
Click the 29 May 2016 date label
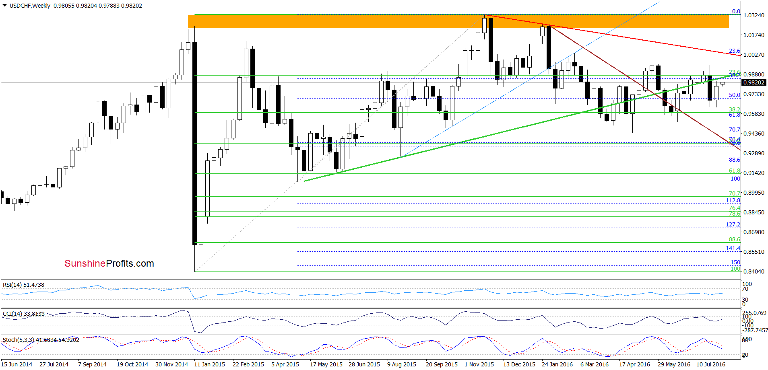click(x=674, y=364)
